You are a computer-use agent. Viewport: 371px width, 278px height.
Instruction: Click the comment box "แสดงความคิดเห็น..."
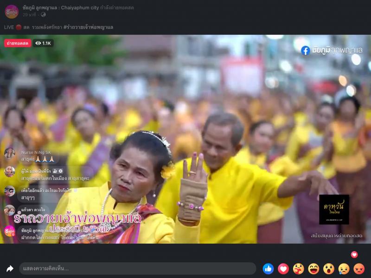coord(137,269)
